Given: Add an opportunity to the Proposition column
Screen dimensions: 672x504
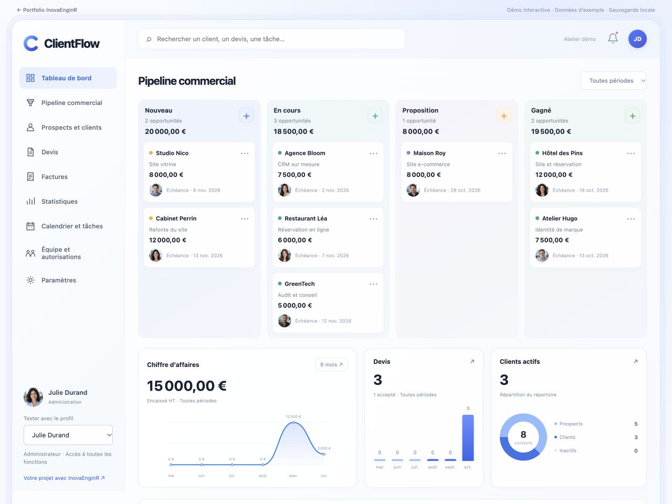Looking at the screenshot, I should click(x=504, y=116).
